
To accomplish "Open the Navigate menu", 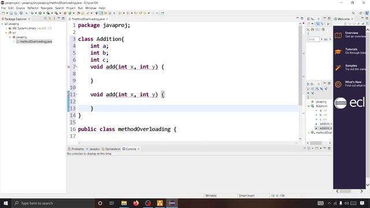I will 47,8.
